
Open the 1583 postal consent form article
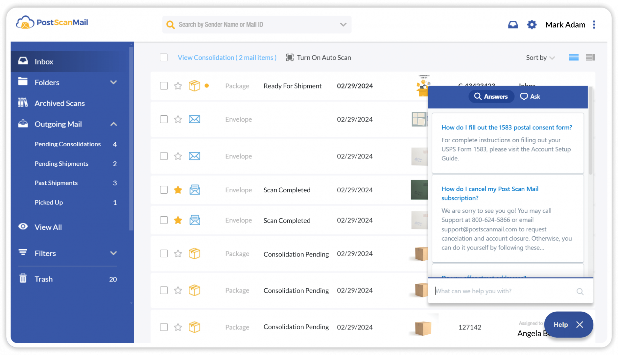pyautogui.click(x=507, y=127)
